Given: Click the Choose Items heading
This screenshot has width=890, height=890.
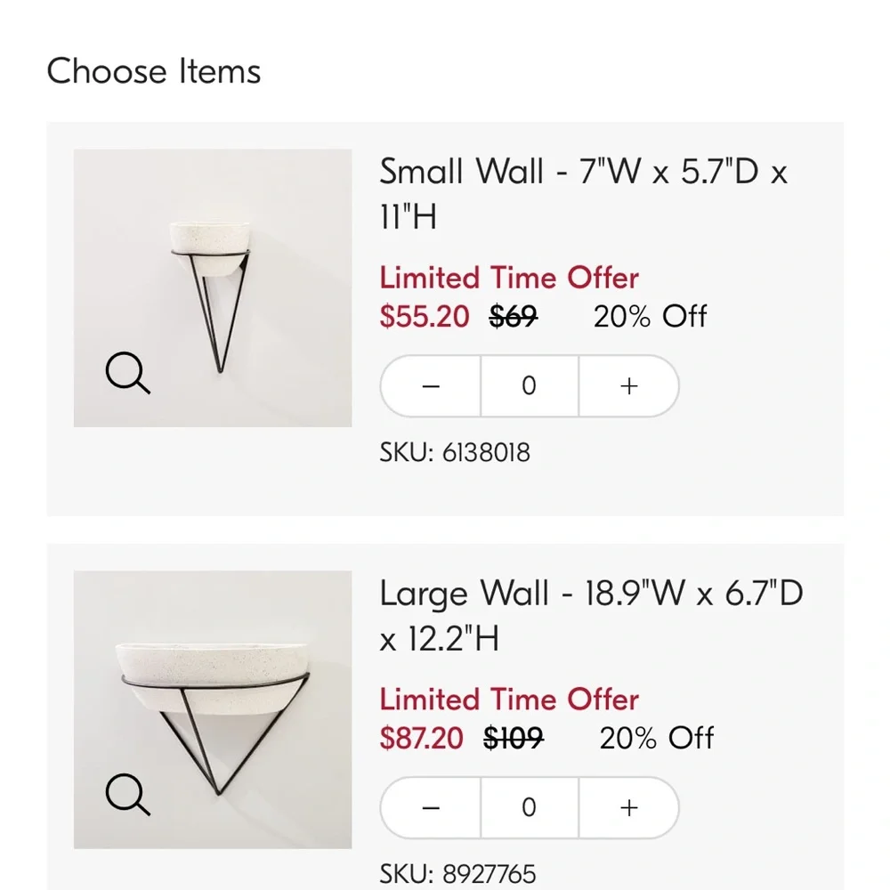Looking at the screenshot, I should click(x=154, y=71).
